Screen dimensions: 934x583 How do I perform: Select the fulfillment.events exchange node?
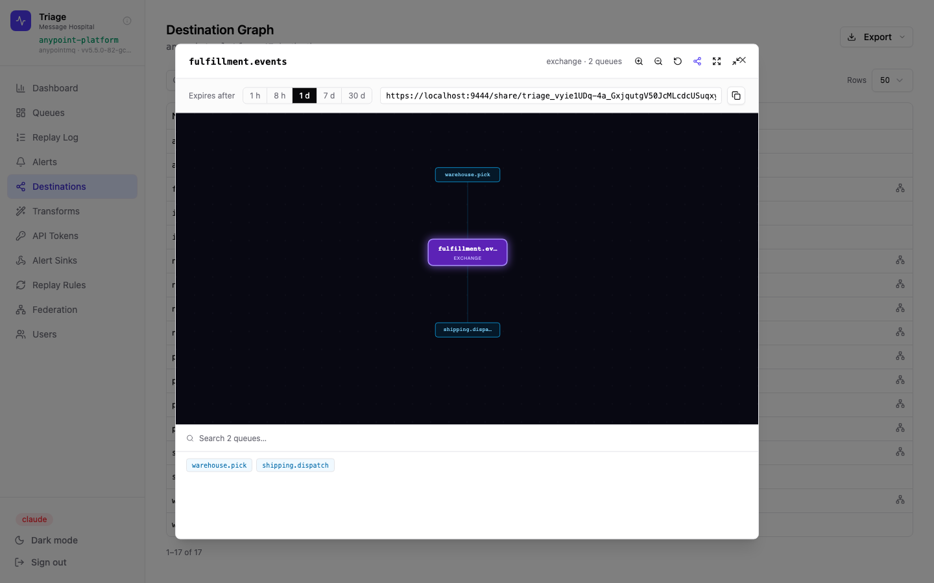(468, 253)
